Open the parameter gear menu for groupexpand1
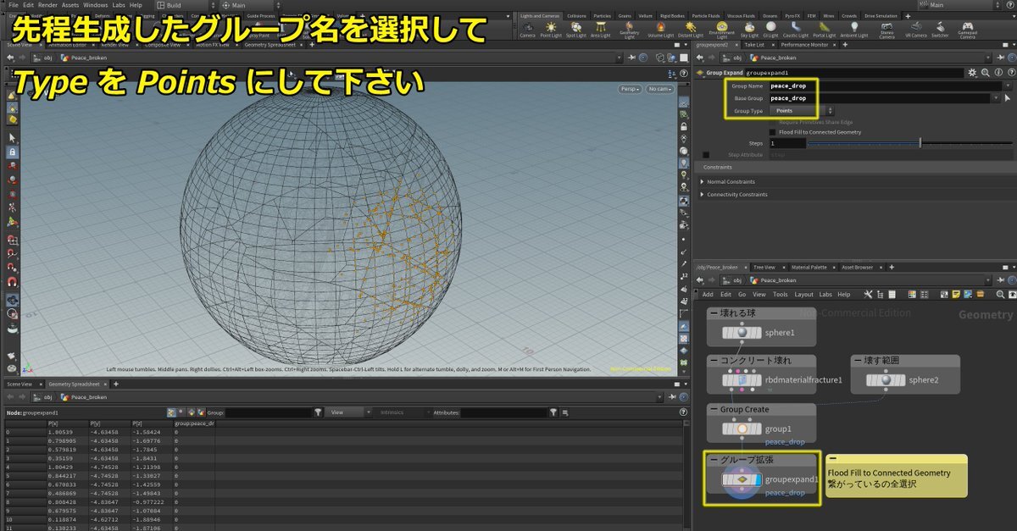Viewport: 1017px width, 531px height. click(972, 73)
